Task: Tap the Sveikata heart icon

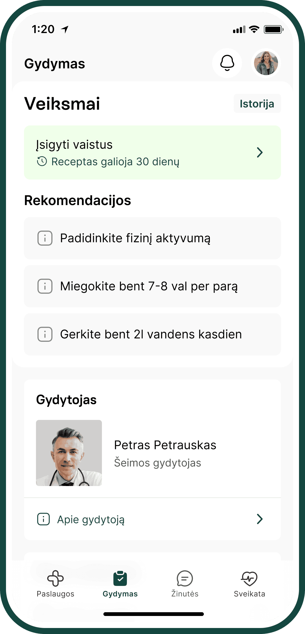Action: [249, 578]
